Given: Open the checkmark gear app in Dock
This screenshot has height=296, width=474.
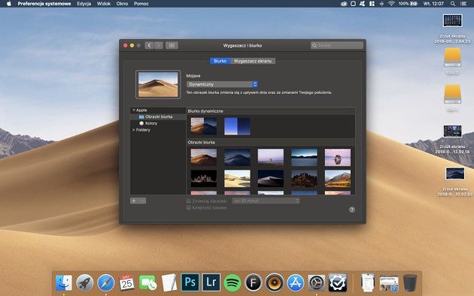Looking at the screenshot, I should tap(338, 282).
